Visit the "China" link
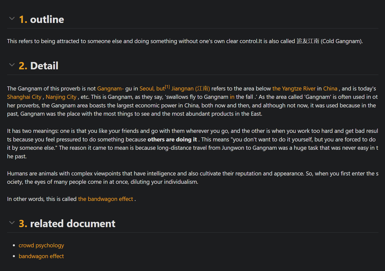 coord(330,89)
